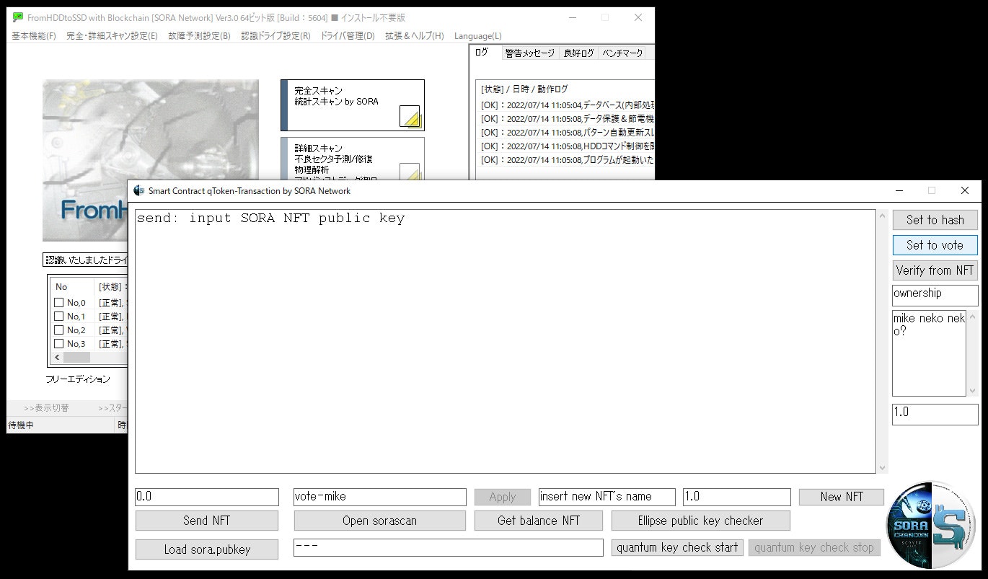Click the 完全スキャン button in FromHDDtoSSD
The height and width of the screenshot is (579, 988).
coord(353,105)
